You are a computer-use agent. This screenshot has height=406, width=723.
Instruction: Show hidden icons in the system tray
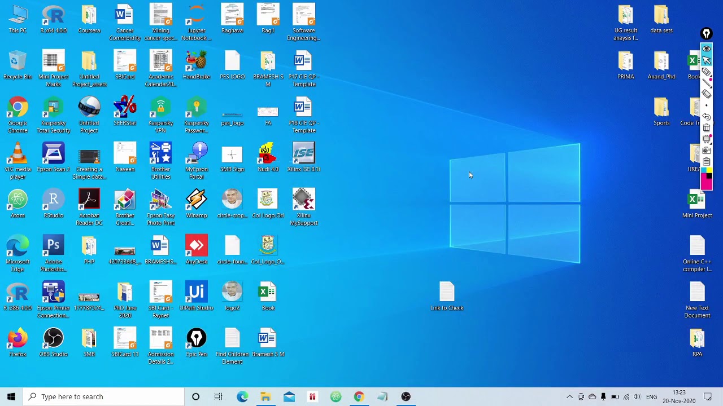coord(569,397)
